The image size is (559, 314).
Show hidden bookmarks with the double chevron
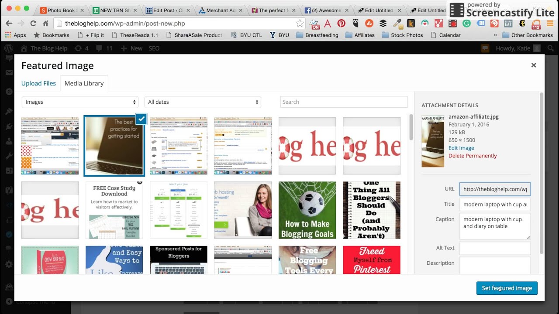[x=495, y=35]
